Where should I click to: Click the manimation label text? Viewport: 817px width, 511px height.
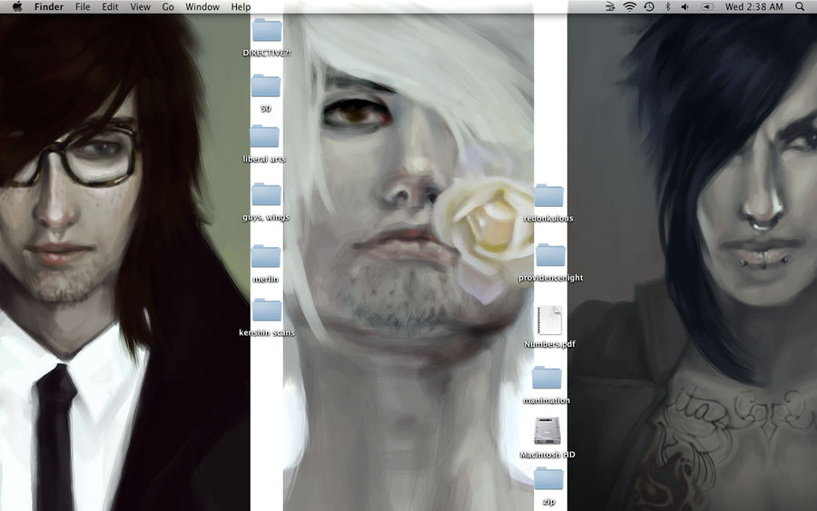pos(546,400)
